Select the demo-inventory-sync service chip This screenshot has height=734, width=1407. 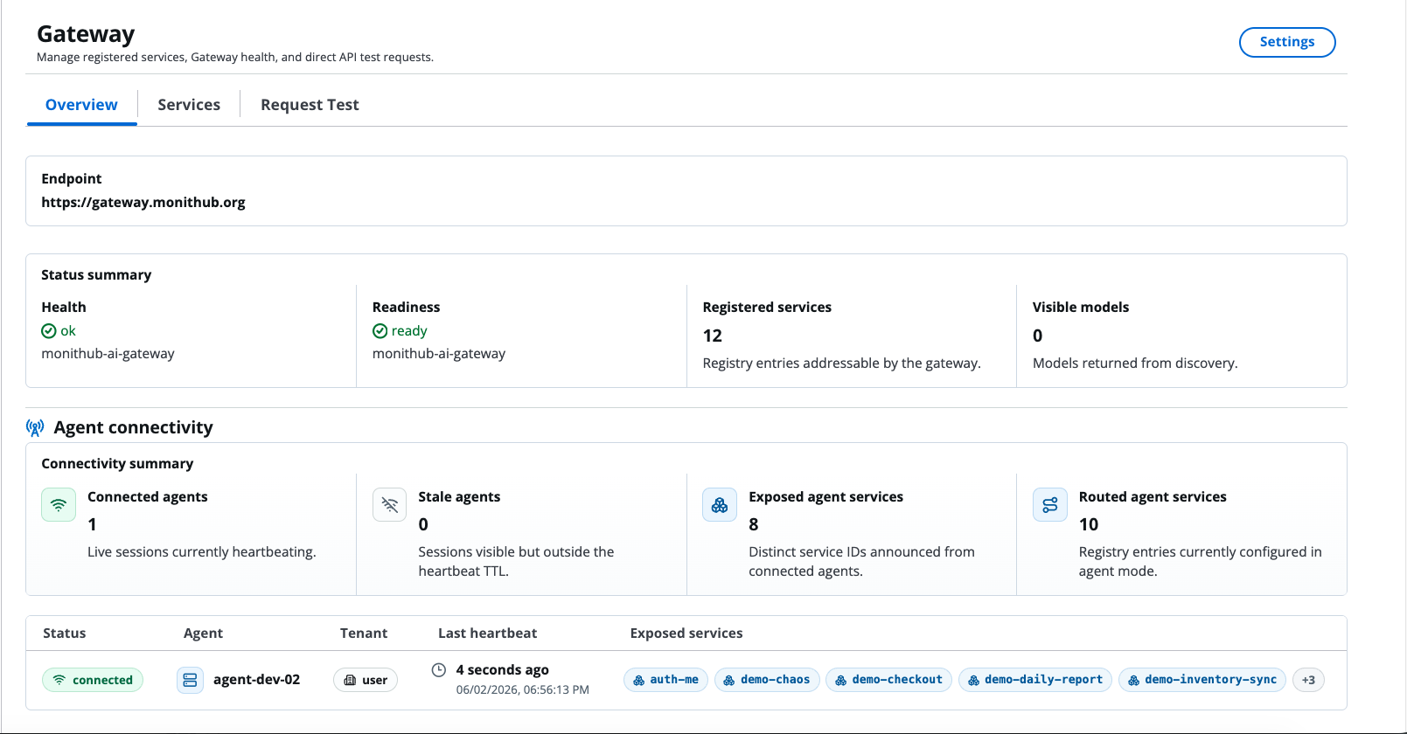click(x=1202, y=680)
